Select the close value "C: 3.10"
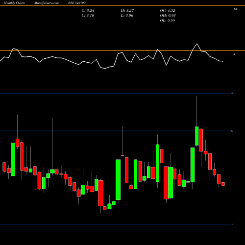The image size is (245, 245). (x=88, y=16)
